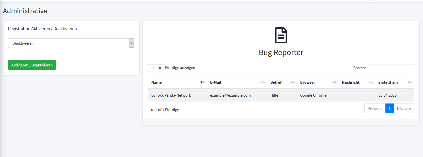Click the erstellt am sort icon

[x=409, y=82]
